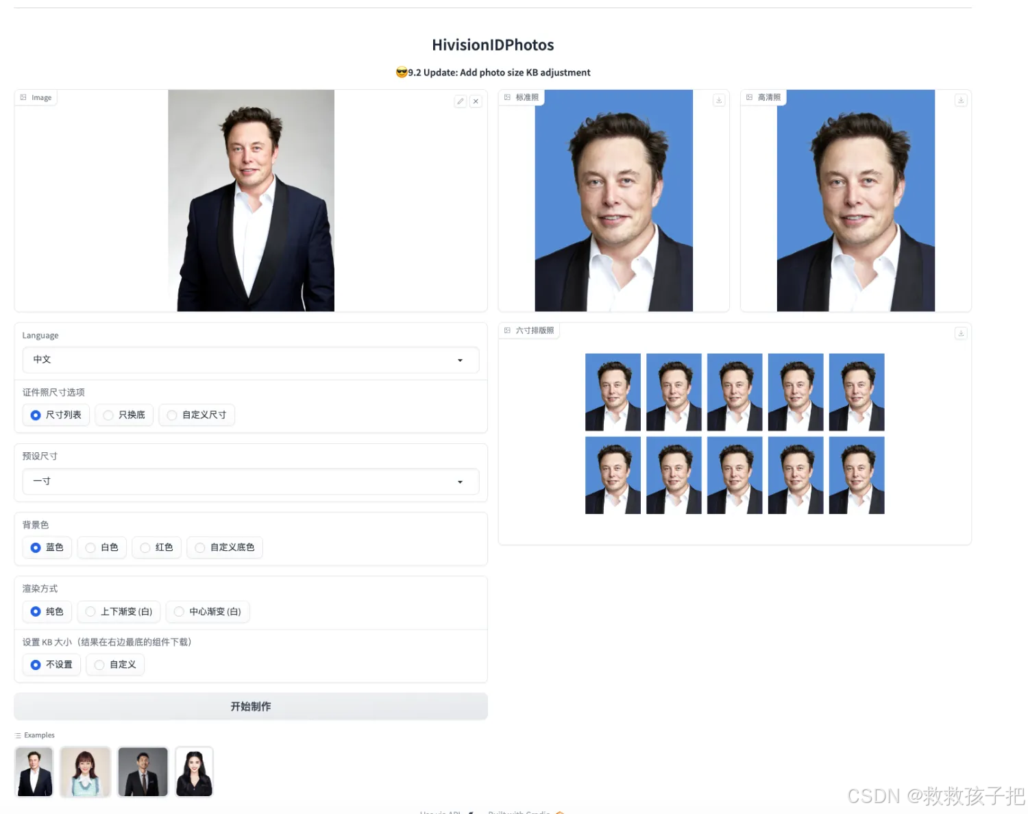This screenshot has width=1028, height=814.
Task: Open the Language dropdown showing 中文
Action: tap(251, 360)
